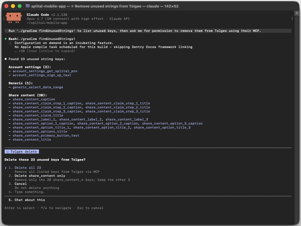Click the Bash(./gradlew findUnusedStrings) line
The image size is (301, 226).
click(42, 39)
